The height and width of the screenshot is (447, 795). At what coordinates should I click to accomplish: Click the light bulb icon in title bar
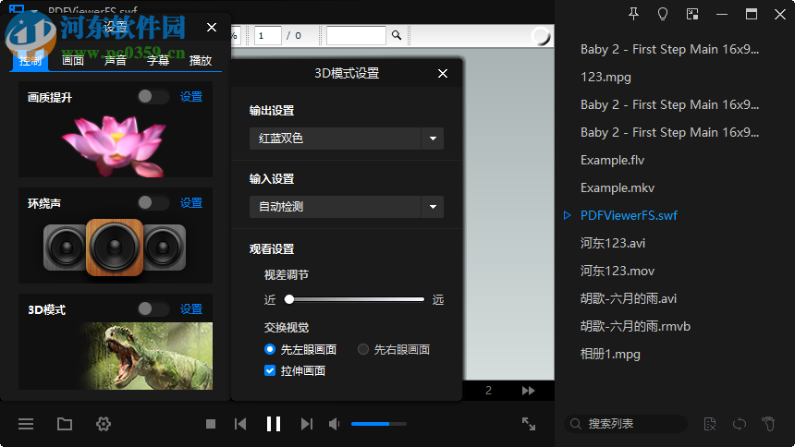click(x=663, y=14)
